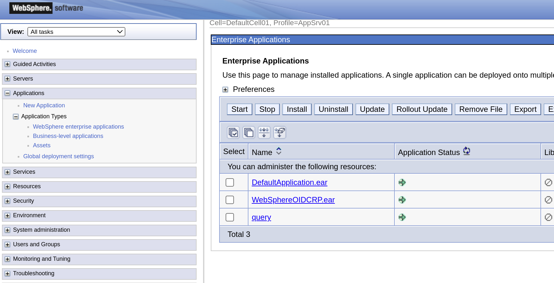
Task: Expand the Servers navigation group
Action: [x=7, y=79]
